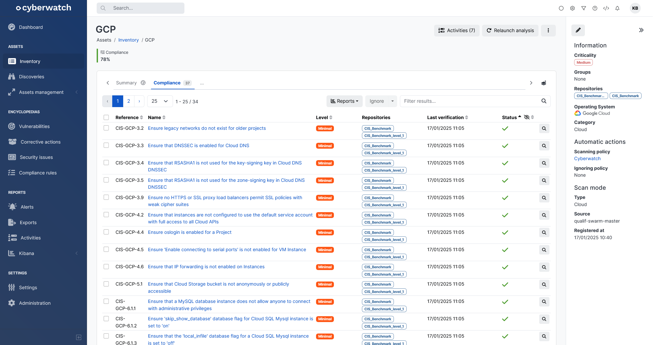Check the select-all checkbox in table header
This screenshot has height=345, width=653.
tap(106, 117)
